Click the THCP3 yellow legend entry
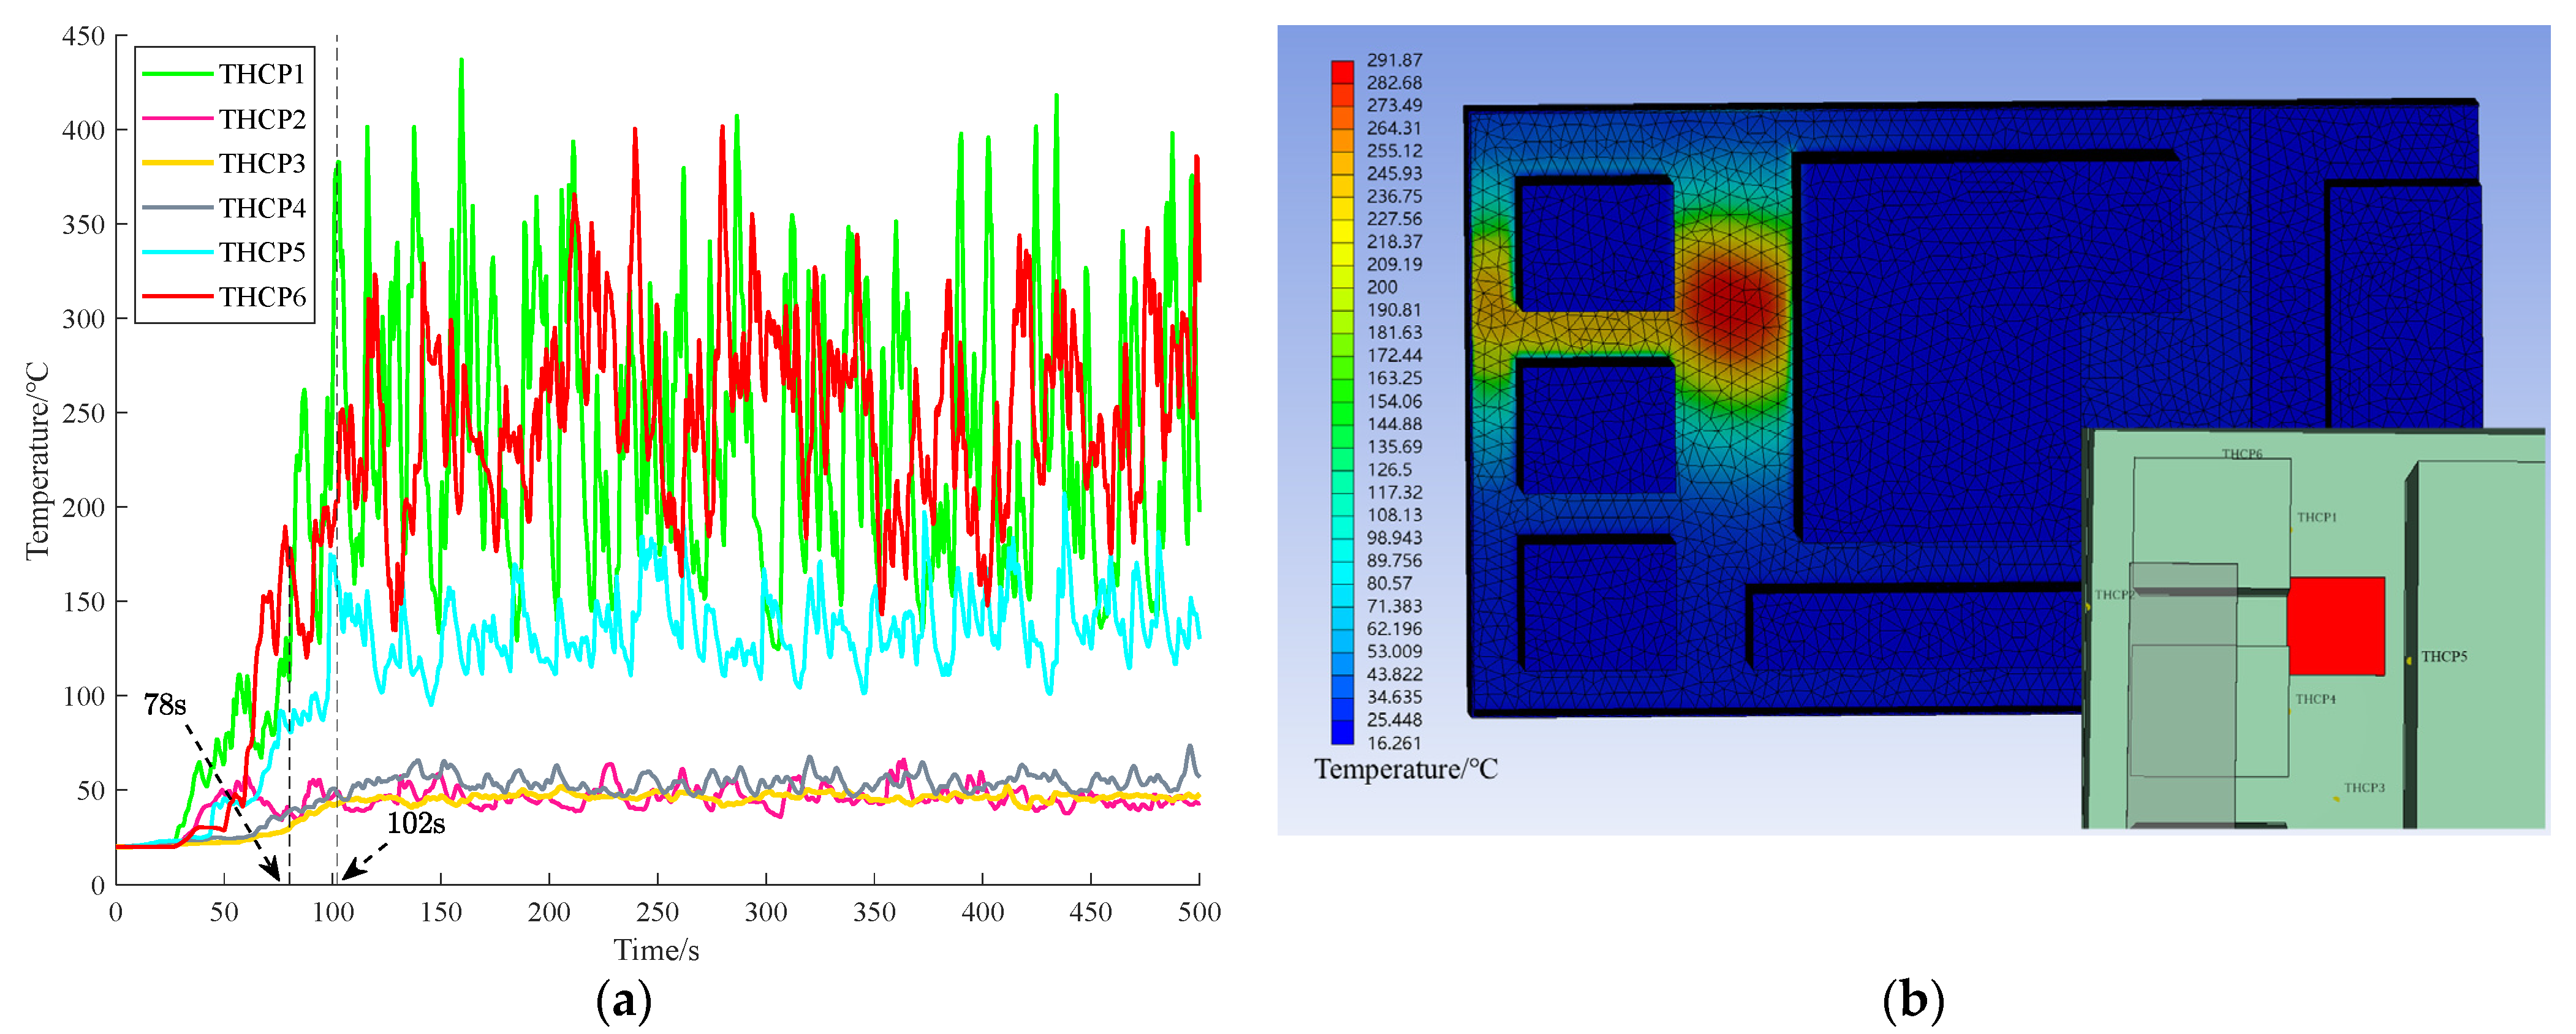The image size is (2576, 1034). [x=261, y=163]
